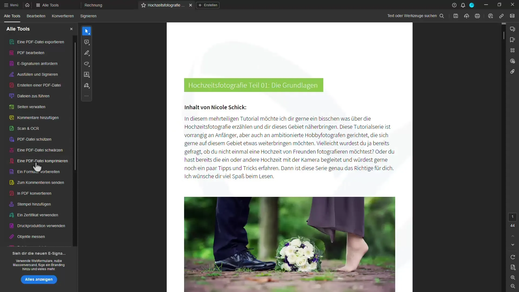Screen dimensions: 519x292
Task: Switch to the Bearbeiten tab
Action: click(x=36, y=16)
